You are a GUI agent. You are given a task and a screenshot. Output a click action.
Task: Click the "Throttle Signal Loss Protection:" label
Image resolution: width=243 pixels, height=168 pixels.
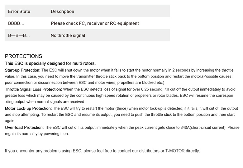(34, 89)
